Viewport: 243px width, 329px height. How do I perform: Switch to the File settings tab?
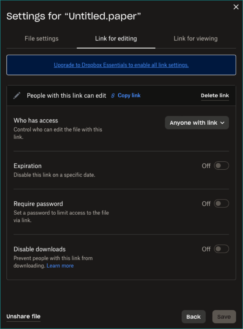pyautogui.click(x=41, y=38)
